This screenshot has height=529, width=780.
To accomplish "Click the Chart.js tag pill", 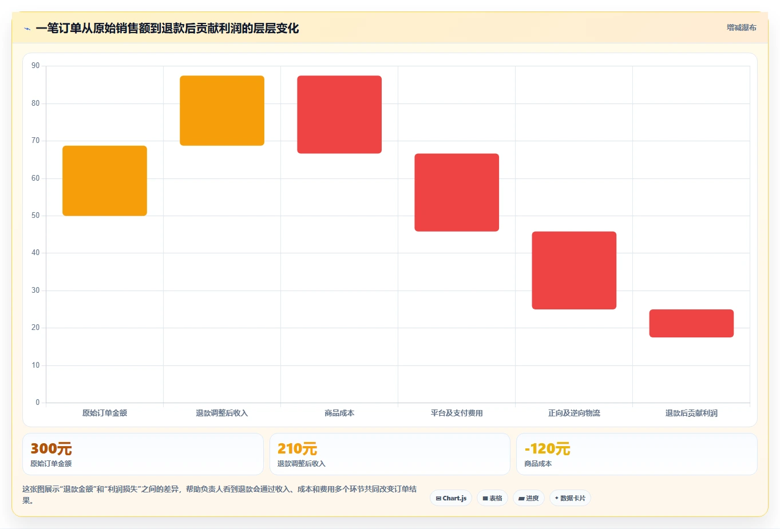I will (x=451, y=498).
